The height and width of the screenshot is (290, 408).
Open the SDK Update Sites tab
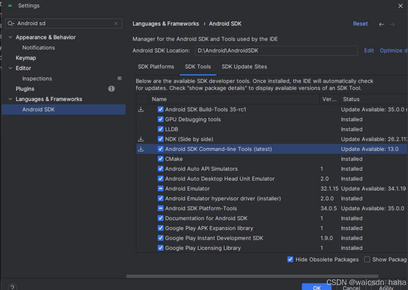point(244,67)
